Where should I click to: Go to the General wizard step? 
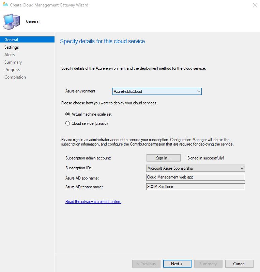pyautogui.click(x=12, y=40)
